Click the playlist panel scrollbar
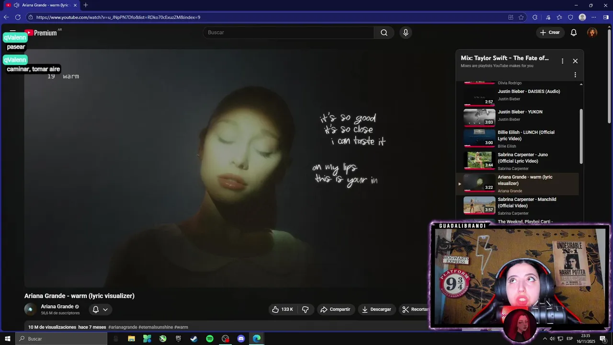This screenshot has height=345, width=613. tap(581, 137)
